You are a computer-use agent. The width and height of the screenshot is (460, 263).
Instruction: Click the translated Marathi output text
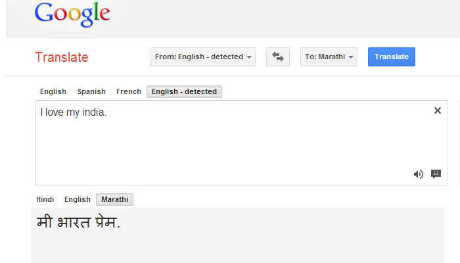coord(78,223)
